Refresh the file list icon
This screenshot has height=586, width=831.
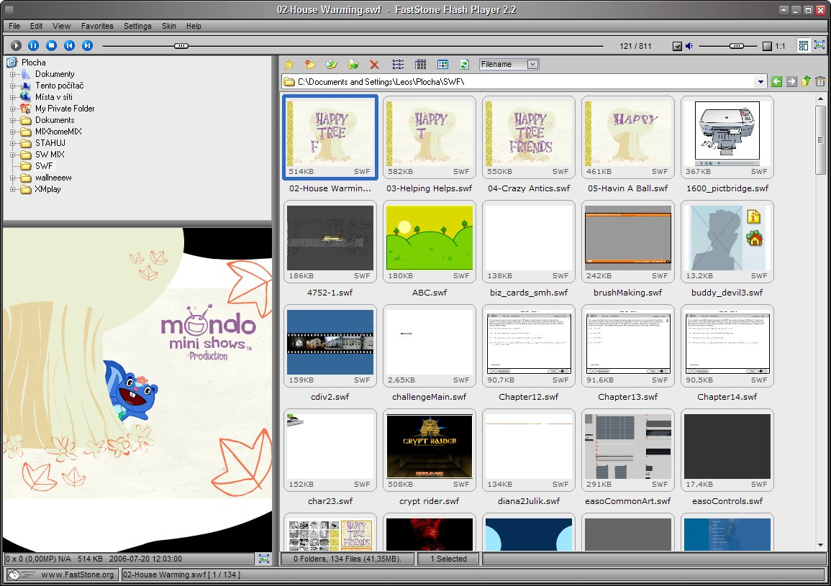pos(464,64)
